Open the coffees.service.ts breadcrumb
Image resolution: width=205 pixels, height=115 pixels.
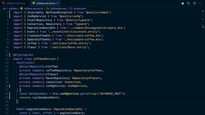(x=33, y=9)
